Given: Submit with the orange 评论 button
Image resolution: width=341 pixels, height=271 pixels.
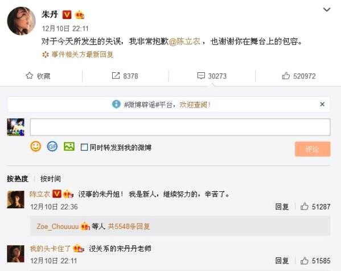Looking at the screenshot, I should click(313, 149).
